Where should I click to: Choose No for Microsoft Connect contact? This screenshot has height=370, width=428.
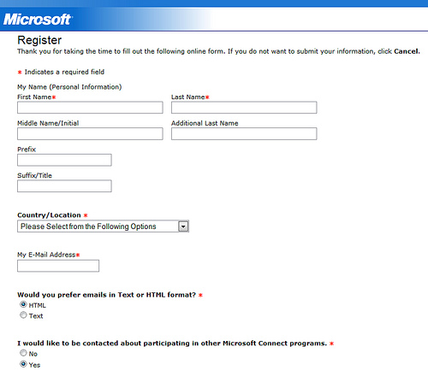[x=23, y=353]
